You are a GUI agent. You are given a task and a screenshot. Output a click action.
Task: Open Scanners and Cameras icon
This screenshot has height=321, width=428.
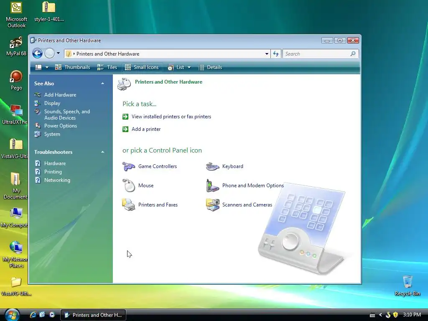(x=212, y=205)
